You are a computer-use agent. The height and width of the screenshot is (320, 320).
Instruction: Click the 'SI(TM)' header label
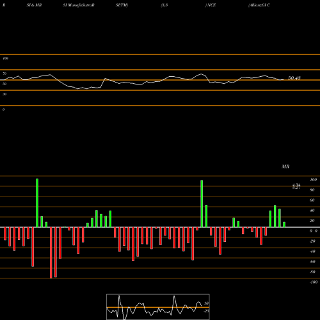(122, 5)
